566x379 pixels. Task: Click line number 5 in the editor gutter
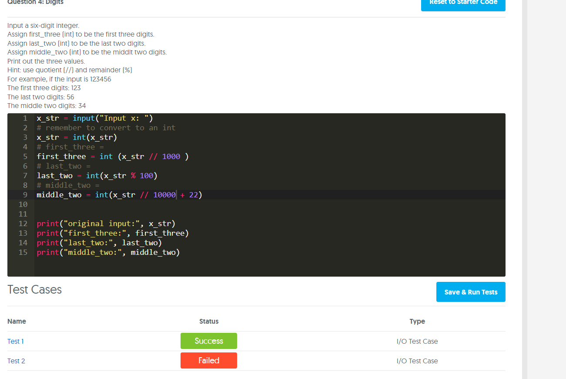point(25,156)
